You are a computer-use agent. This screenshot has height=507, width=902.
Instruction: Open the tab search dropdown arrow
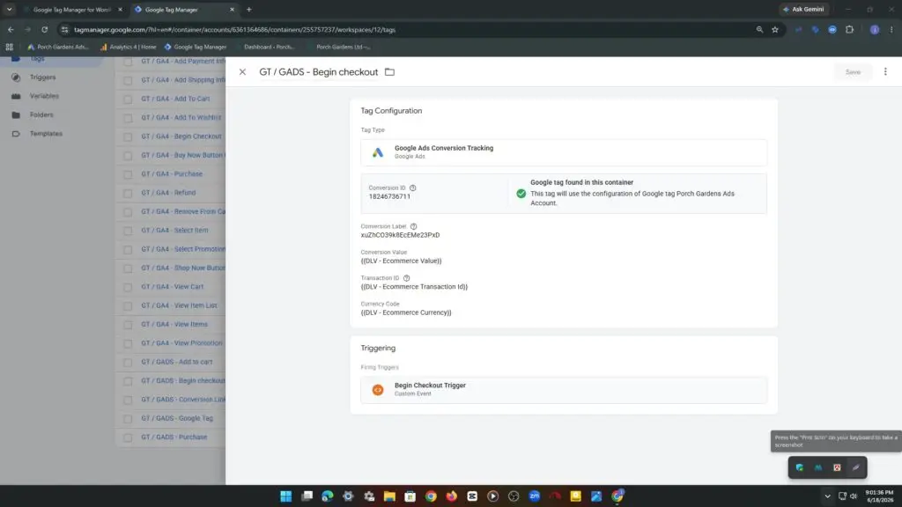9,10
